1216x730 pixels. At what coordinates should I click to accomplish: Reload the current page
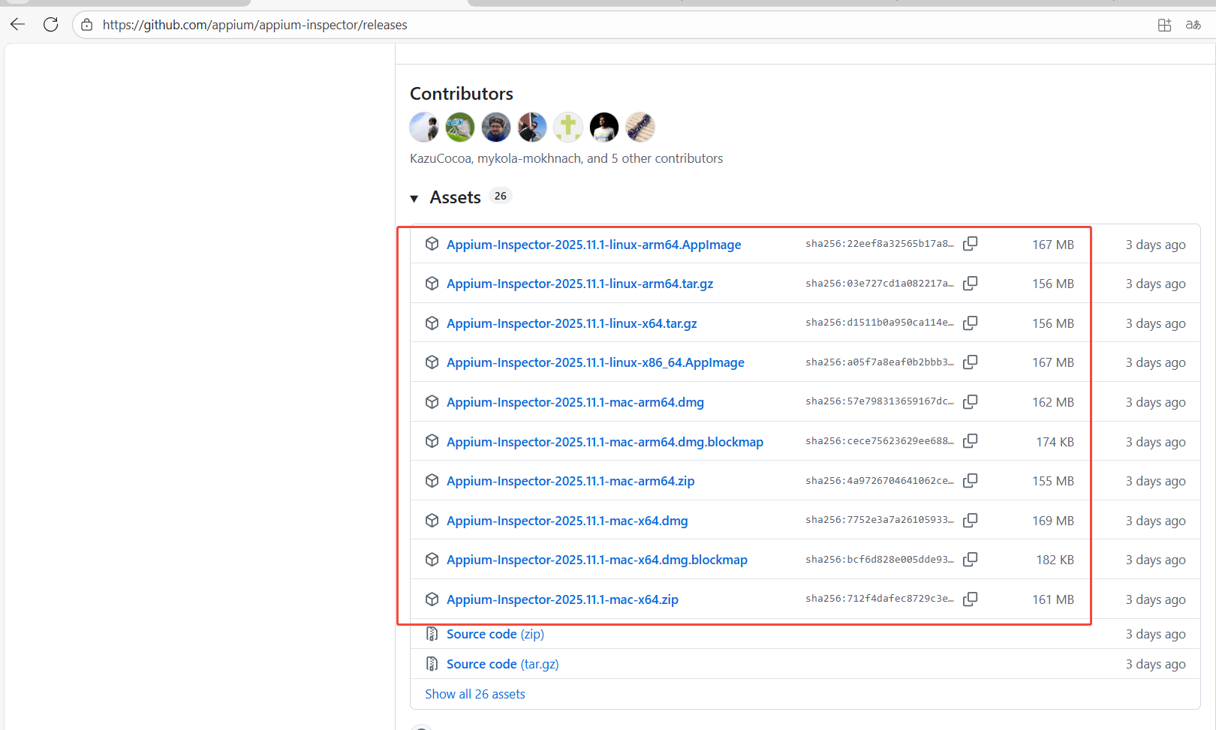tap(51, 25)
